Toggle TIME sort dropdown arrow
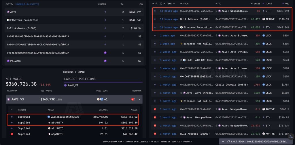The width and height of the screenshot is (295, 145). pos(174,3)
